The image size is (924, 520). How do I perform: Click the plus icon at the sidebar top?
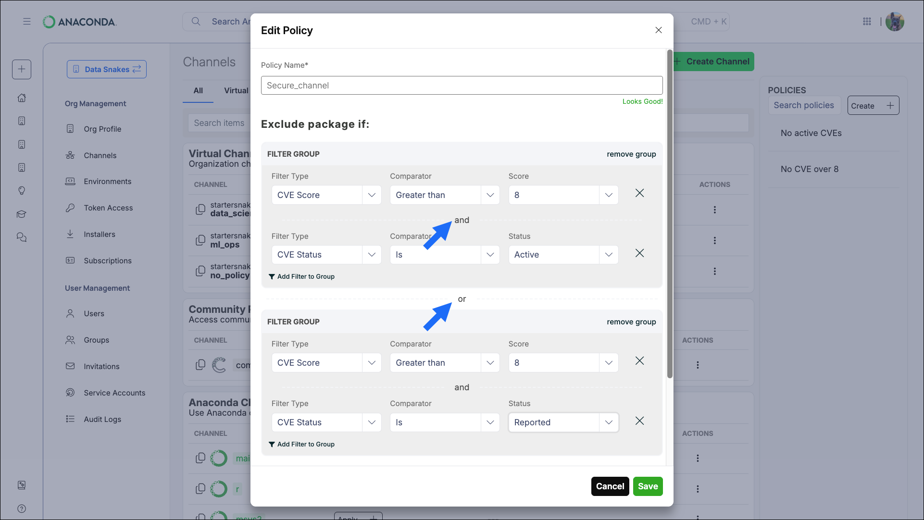(x=22, y=69)
